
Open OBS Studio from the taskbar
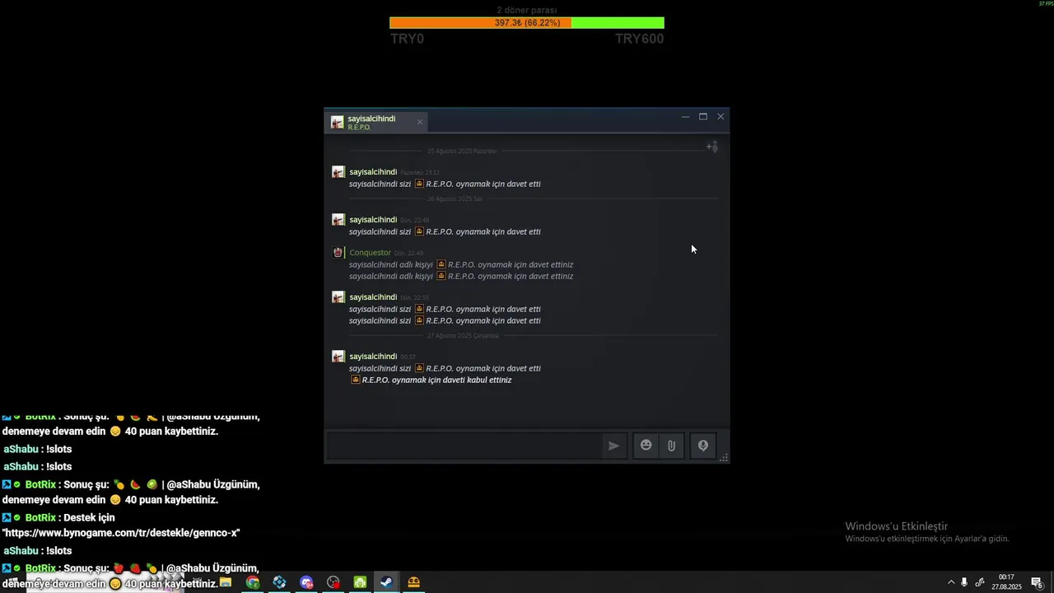pyautogui.click(x=333, y=582)
